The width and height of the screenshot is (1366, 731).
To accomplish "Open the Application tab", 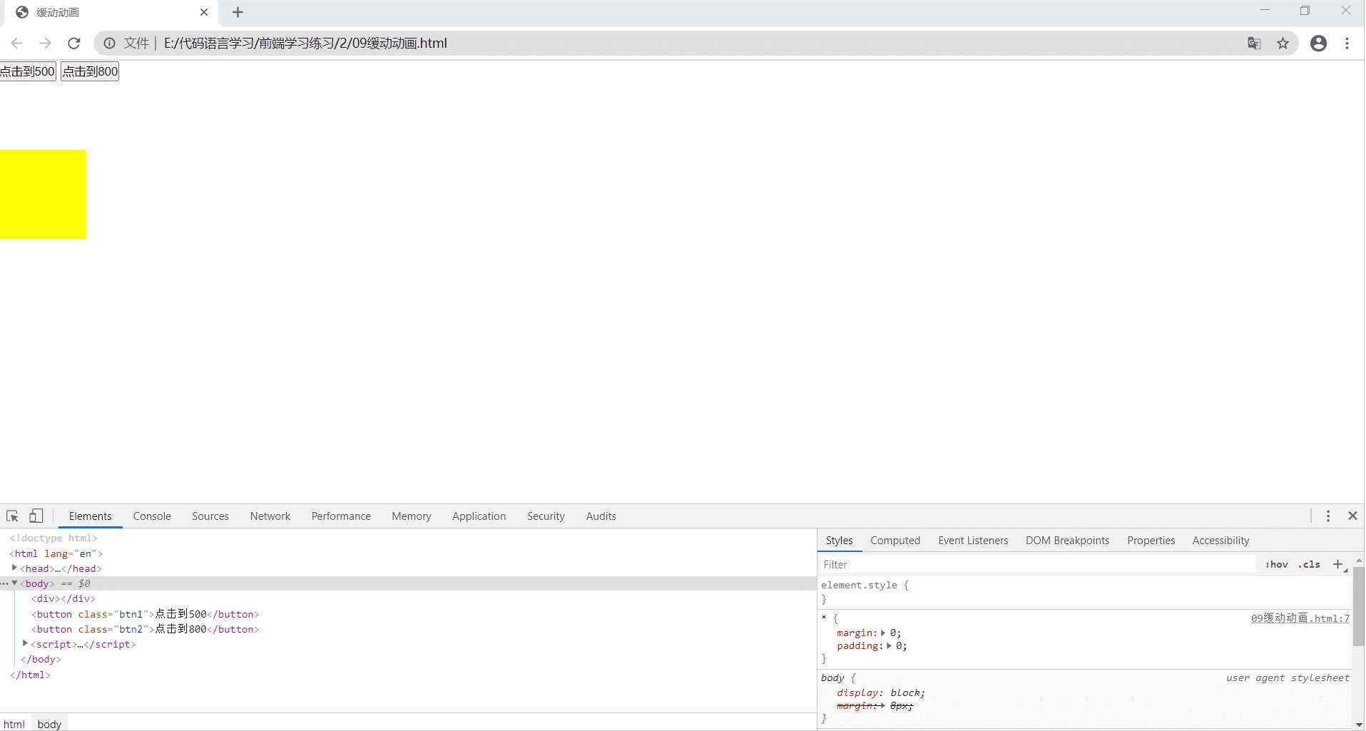I will click(479, 516).
